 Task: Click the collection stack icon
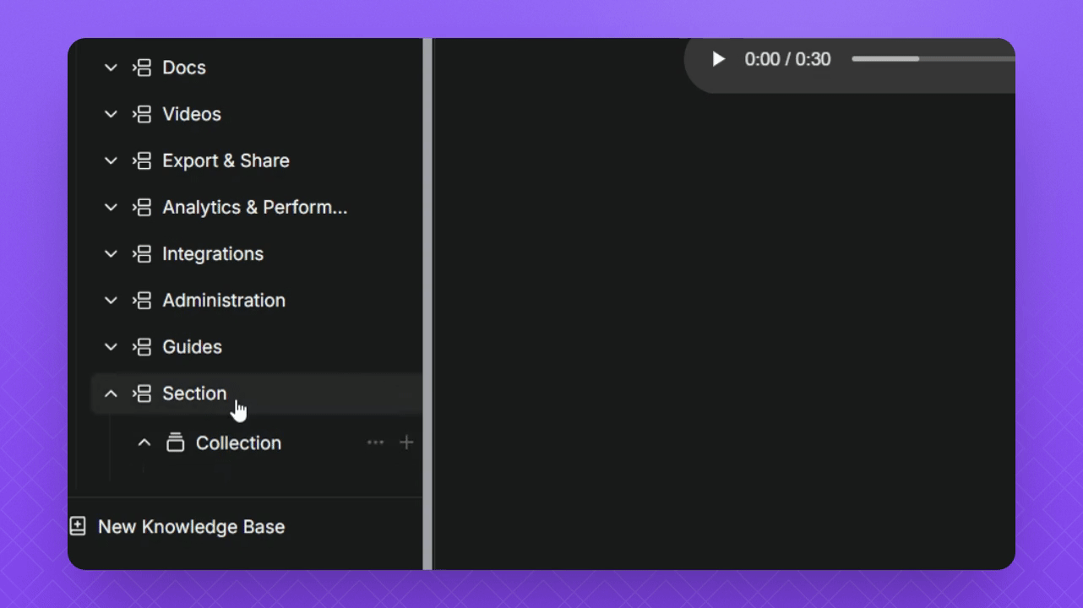[x=175, y=442]
